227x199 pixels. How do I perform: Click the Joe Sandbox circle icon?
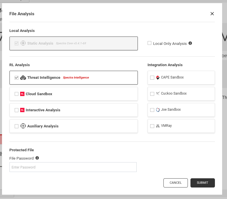[x=158, y=110]
